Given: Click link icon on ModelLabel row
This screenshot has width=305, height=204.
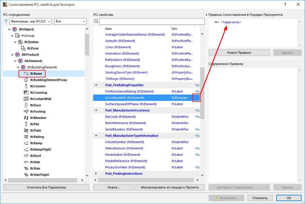Looking at the screenshot, I should pyautogui.click(x=197, y=155).
